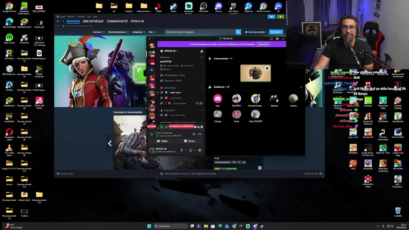Open Steam notifications bell button
The height and width of the screenshot is (230, 409).
[281, 17]
